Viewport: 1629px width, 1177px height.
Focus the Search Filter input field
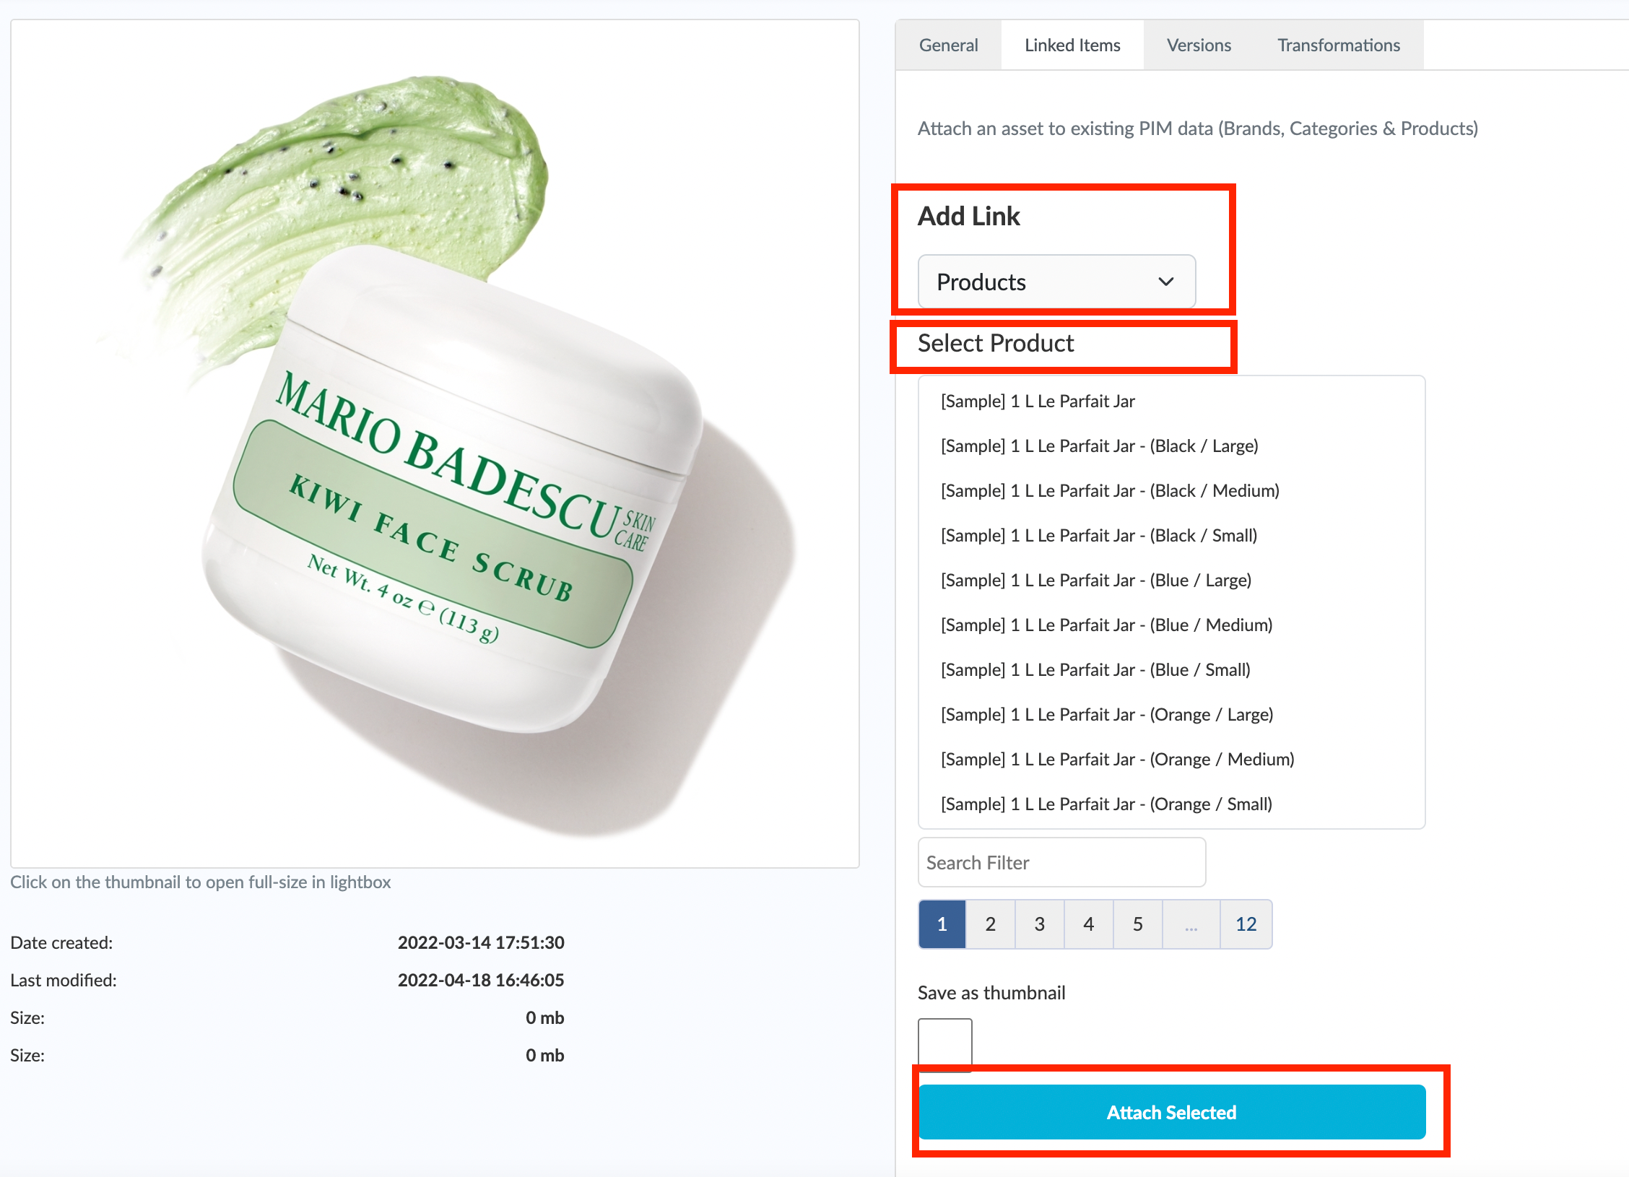1061,862
